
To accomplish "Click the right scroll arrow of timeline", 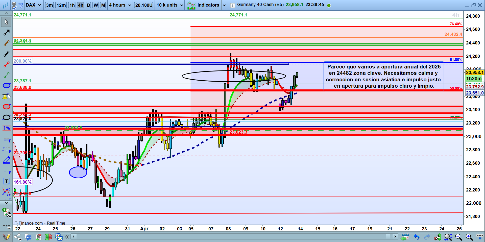I will (395, 236).
